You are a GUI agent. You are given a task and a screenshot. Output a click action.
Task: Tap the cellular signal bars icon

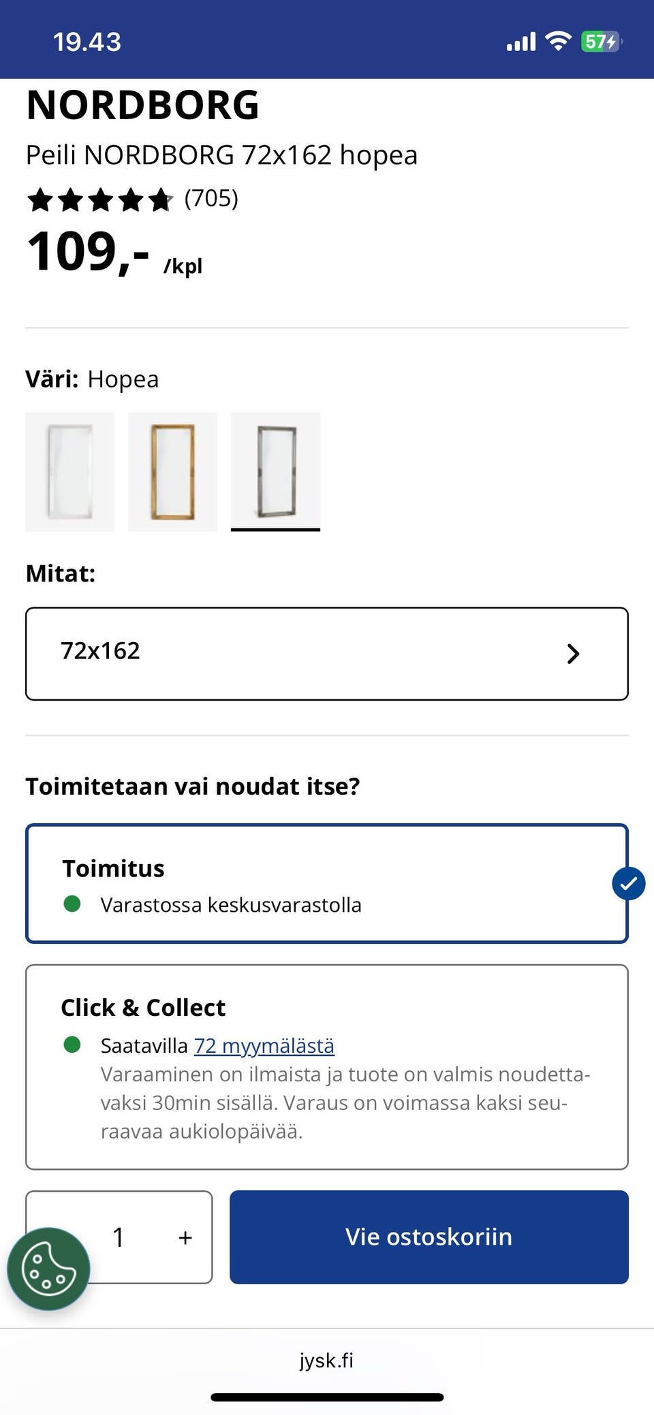click(521, 42)
